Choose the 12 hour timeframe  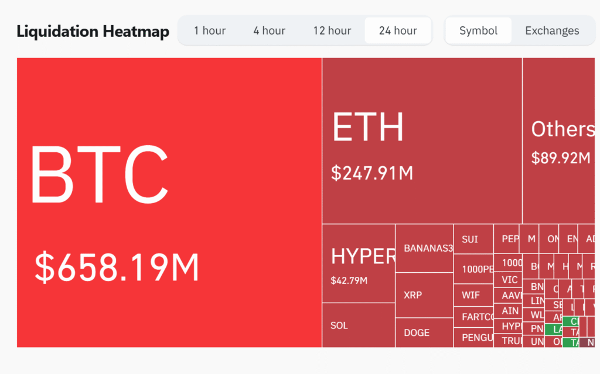(332, 30)
